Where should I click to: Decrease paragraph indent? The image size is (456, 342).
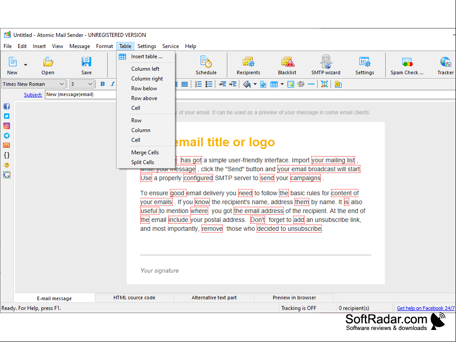point(222,84)
